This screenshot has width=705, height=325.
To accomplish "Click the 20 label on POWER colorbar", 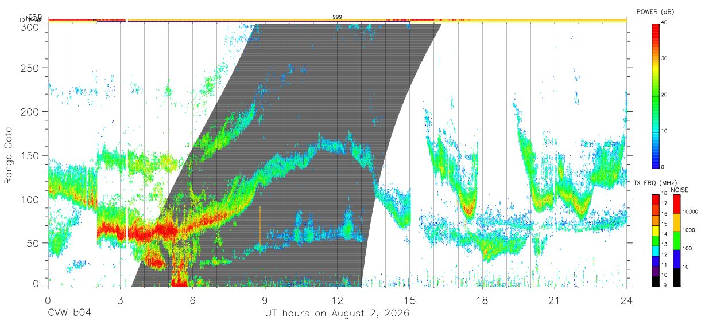I will (665, 95).
